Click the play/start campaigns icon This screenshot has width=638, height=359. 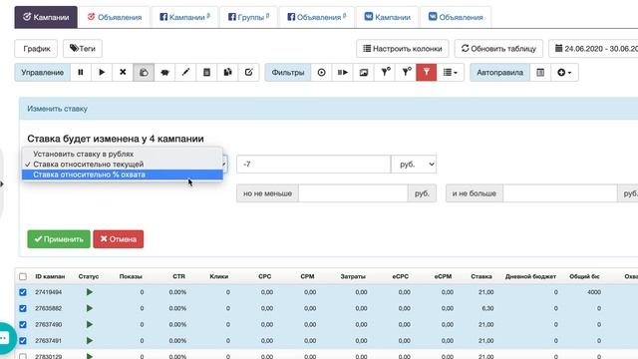click(102, 73)
